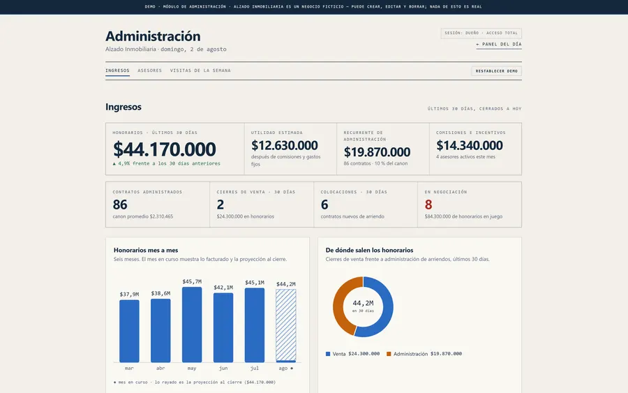Click the 4,9% increase indicator text
628x393 pixels.
[166, 163]
